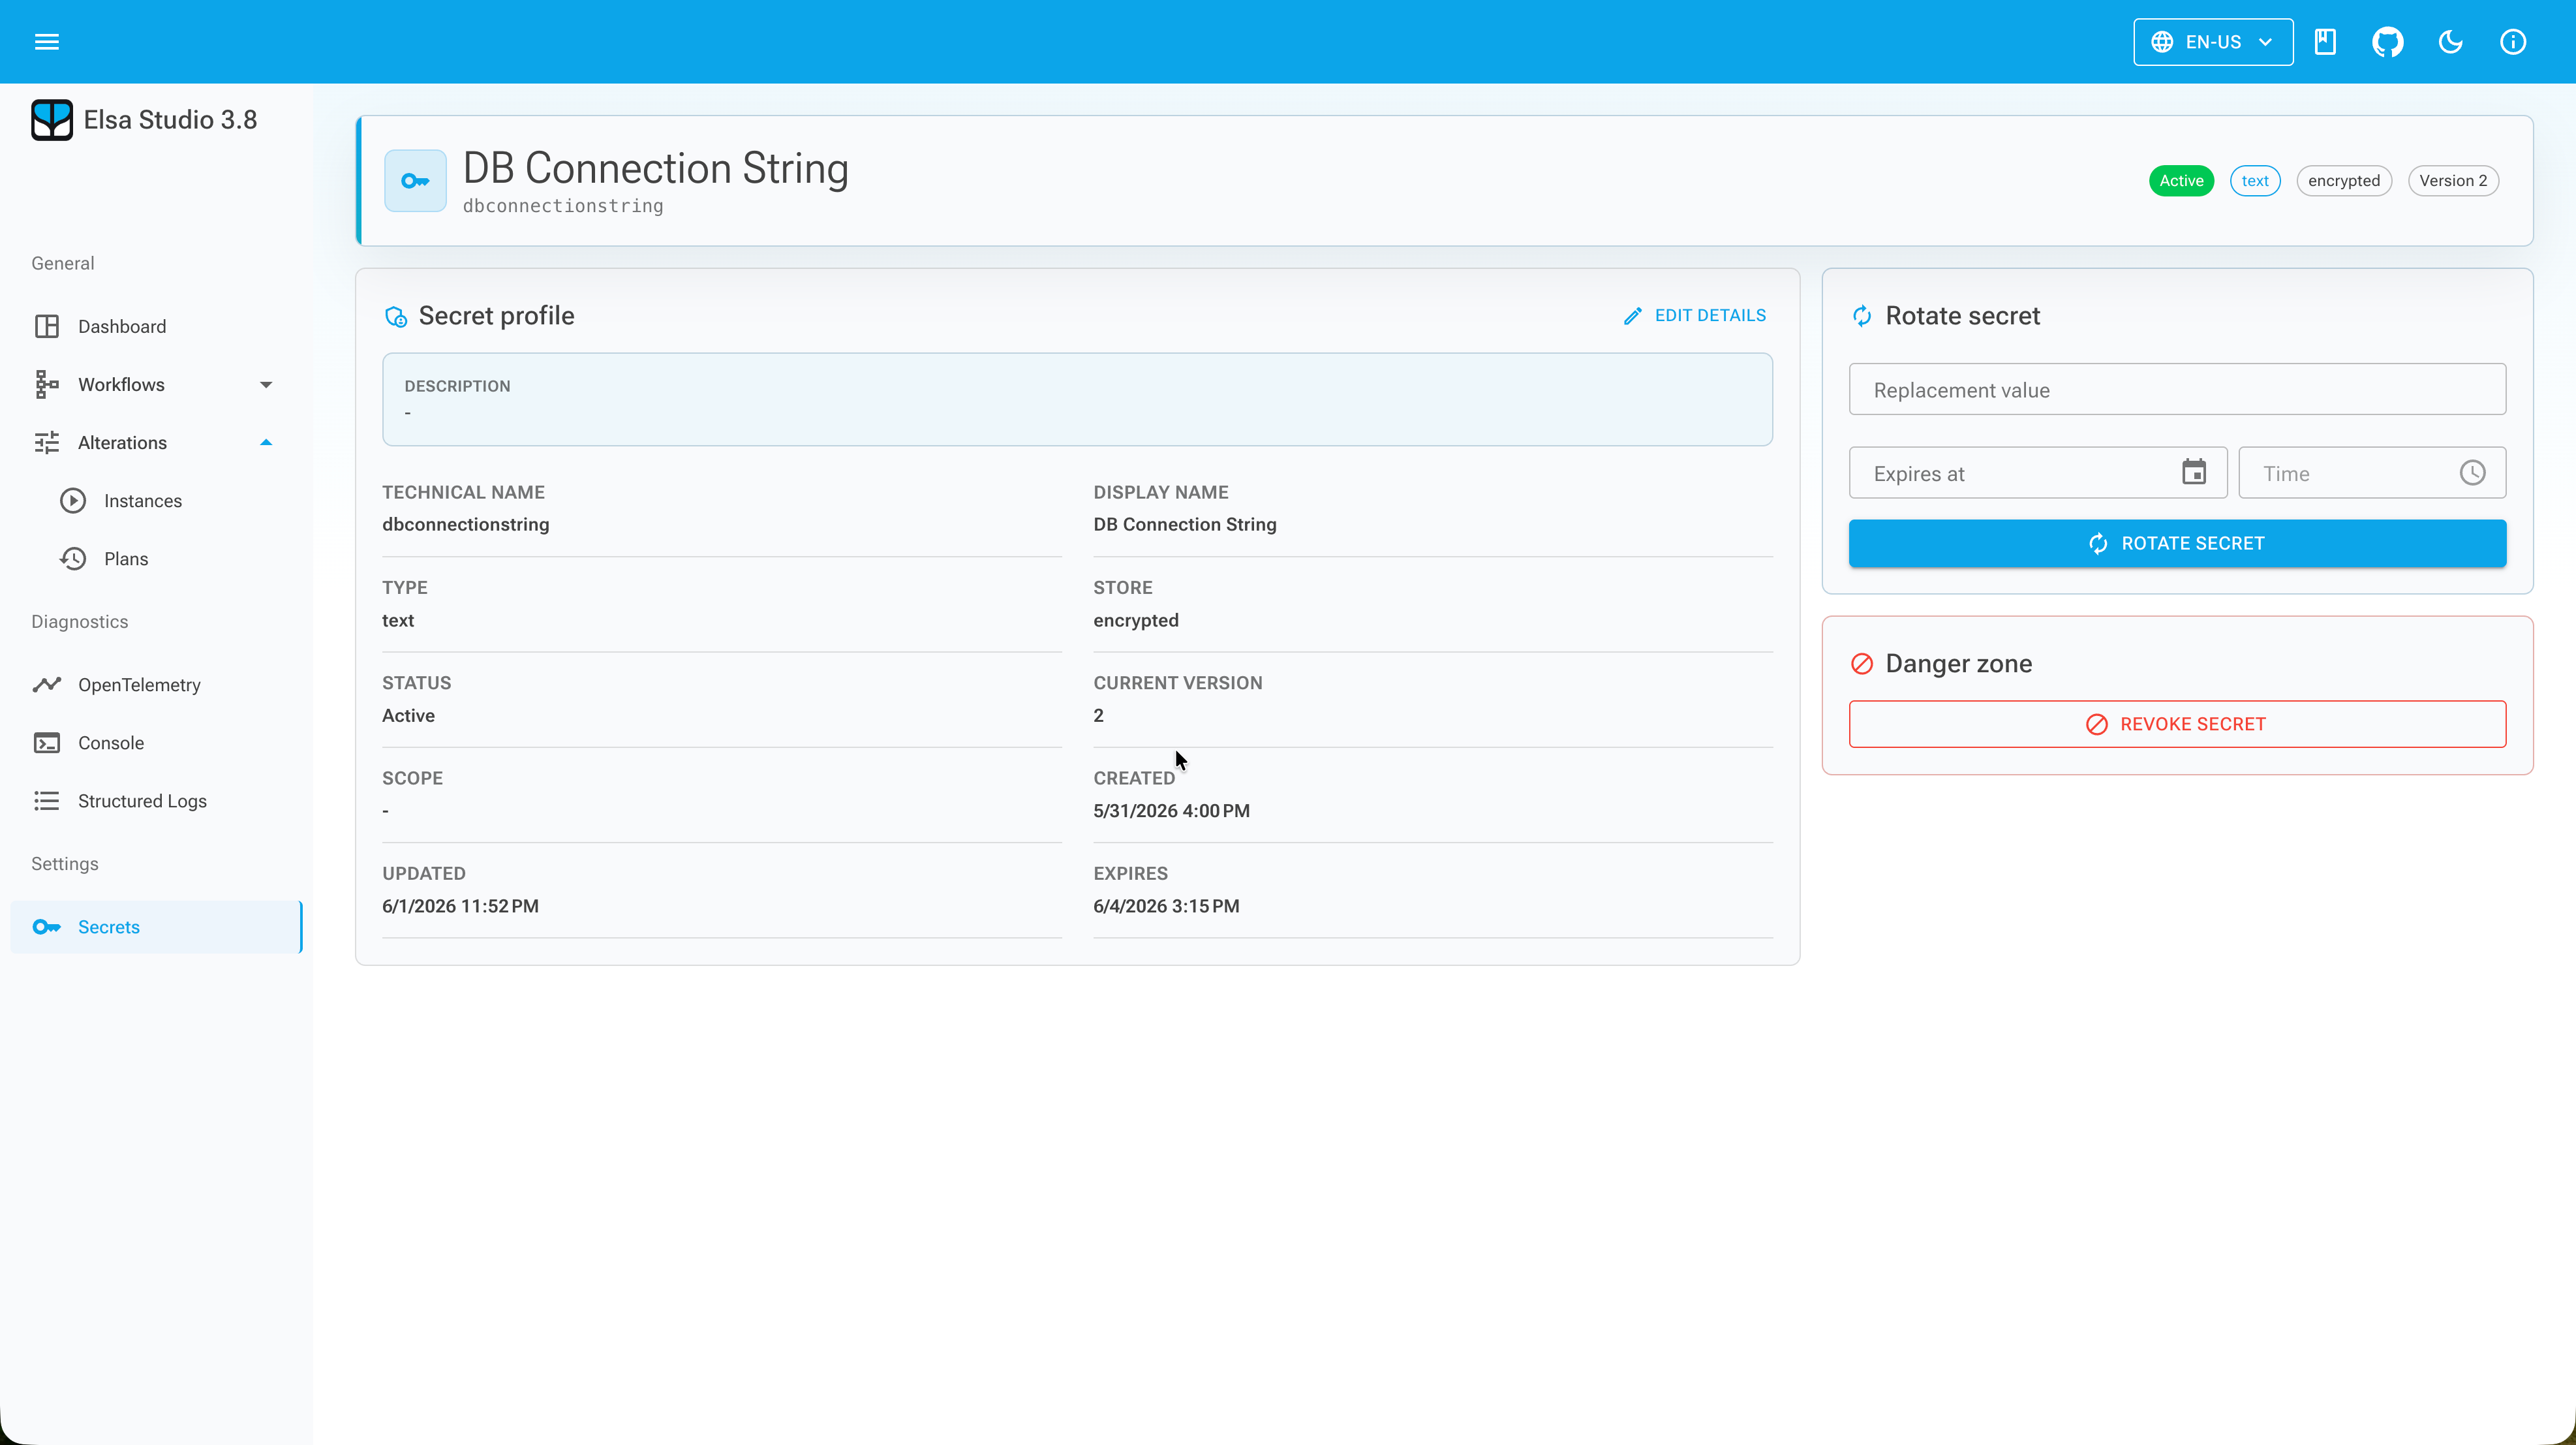Select the DB Connection String display name value
Viewport: 2576px width, 1445px height.
pyautogui.click(x=1185, y=524)
